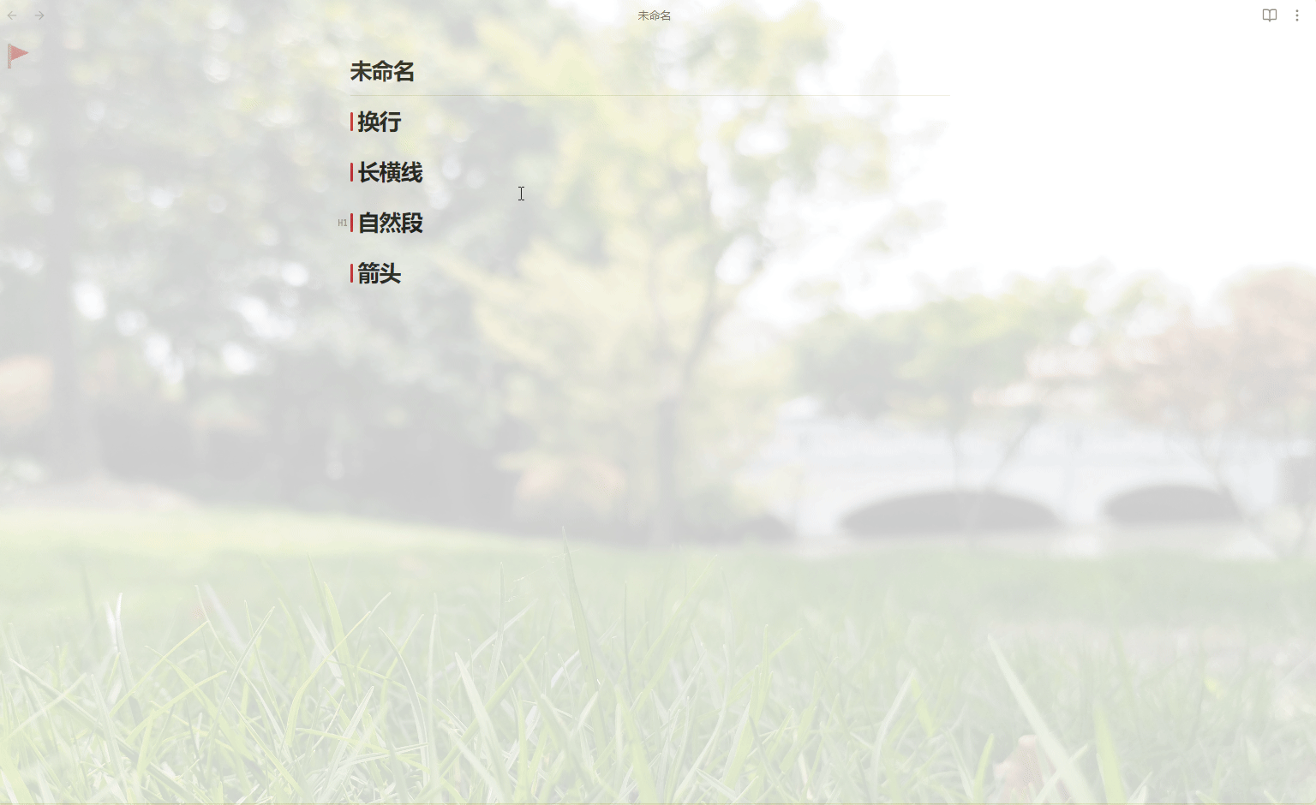This screenshot has height=805, width=1316.
Task: Click the red bar before 箭头
Action: click(x=351, y=274)
